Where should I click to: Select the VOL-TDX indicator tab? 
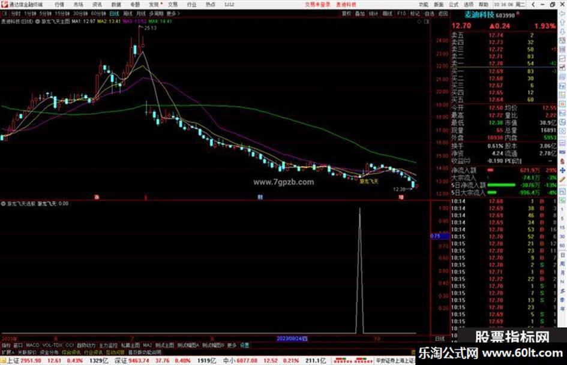pyautogui.click(x=52, y=345)
